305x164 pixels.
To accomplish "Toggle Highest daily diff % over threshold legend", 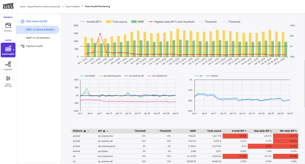I will pyautogui.click(x=171, y=22).
